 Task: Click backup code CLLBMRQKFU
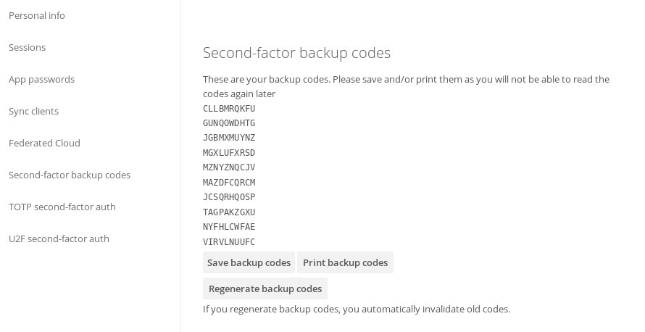(229, 109)
